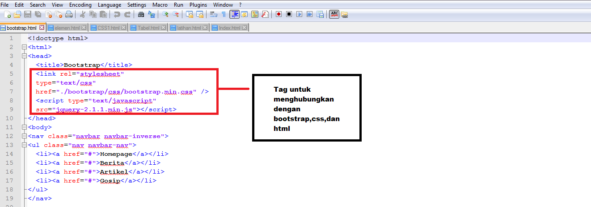The width and height of the screenshot is (591, 207).
Task: Click the last toolbar icon after ABC
Action: (345, 15)
